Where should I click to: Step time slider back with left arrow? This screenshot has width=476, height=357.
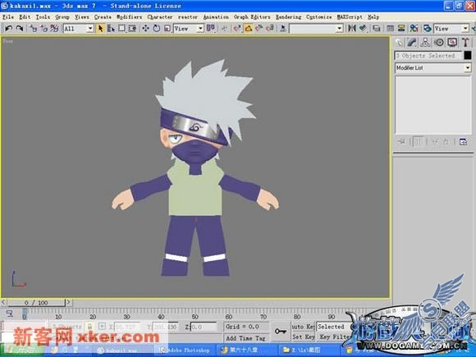[3, 302]
